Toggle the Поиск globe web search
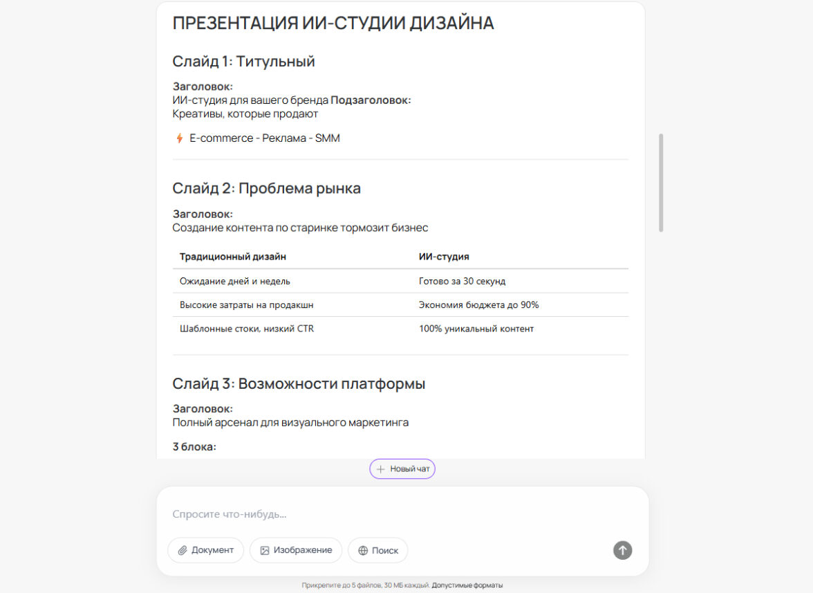Viewport: 813px width, 593px height. [377, 550]
